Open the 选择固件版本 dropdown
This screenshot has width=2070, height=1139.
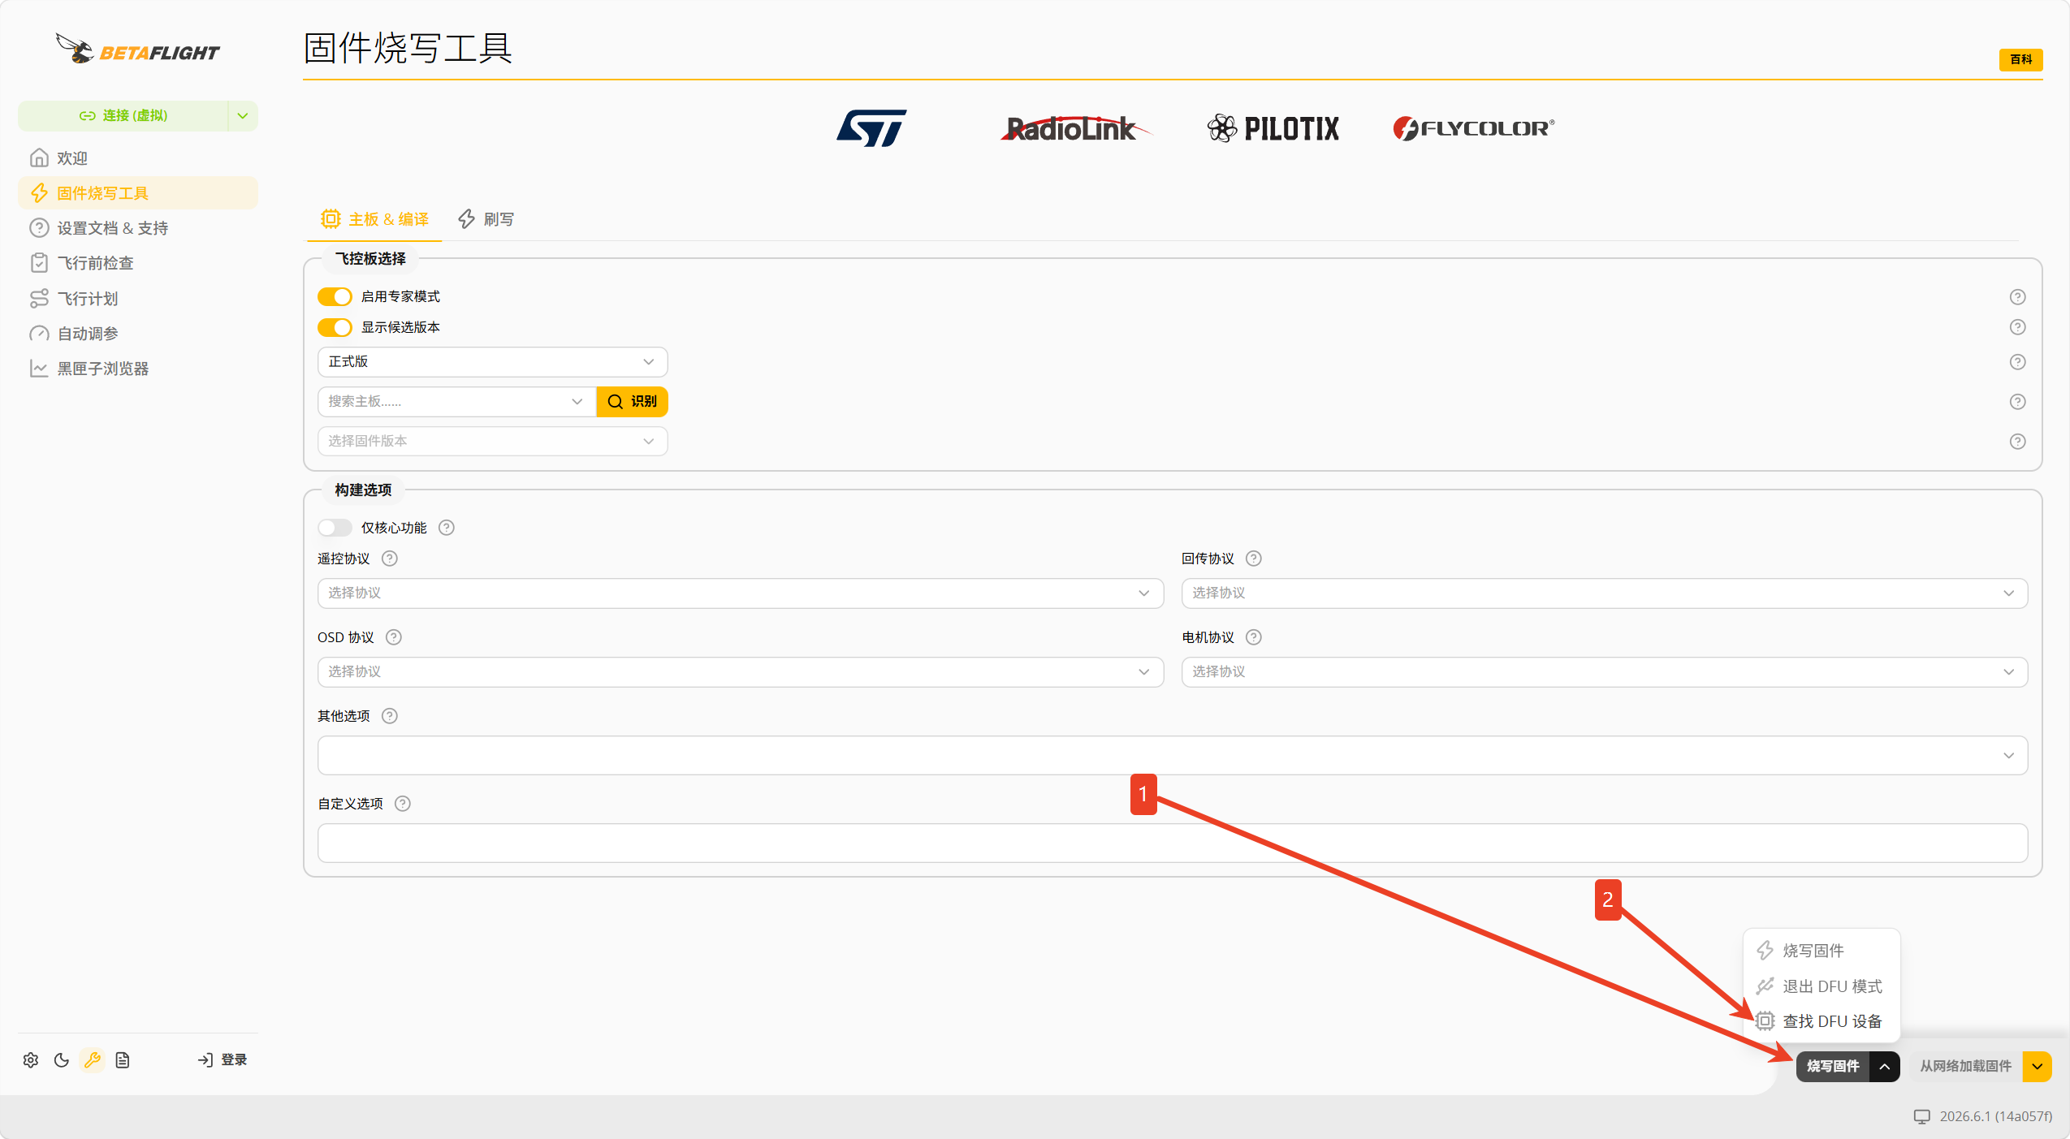click(x=492, y=442)
